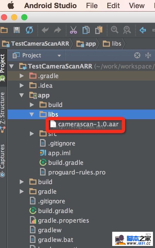The width and height of the screenshot is (155, 248).
Task: Select the root-level gradle folder row
Action: (81, 191)
